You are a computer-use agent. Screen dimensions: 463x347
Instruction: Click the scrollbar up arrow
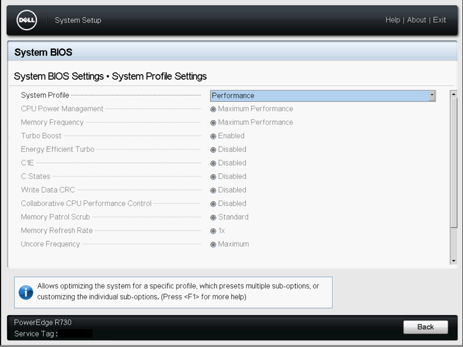(x=453, y=94)
